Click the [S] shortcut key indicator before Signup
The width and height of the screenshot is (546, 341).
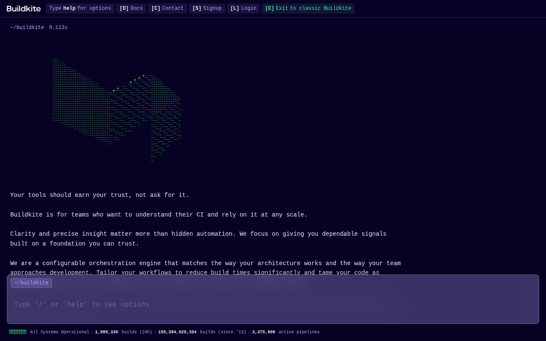click(197, 8)
